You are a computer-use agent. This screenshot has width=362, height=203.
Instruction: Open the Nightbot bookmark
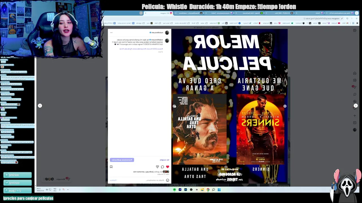tap(300, 23)
